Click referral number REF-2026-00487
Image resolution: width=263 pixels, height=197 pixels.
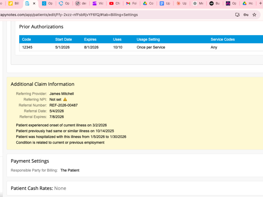point(64,105)
